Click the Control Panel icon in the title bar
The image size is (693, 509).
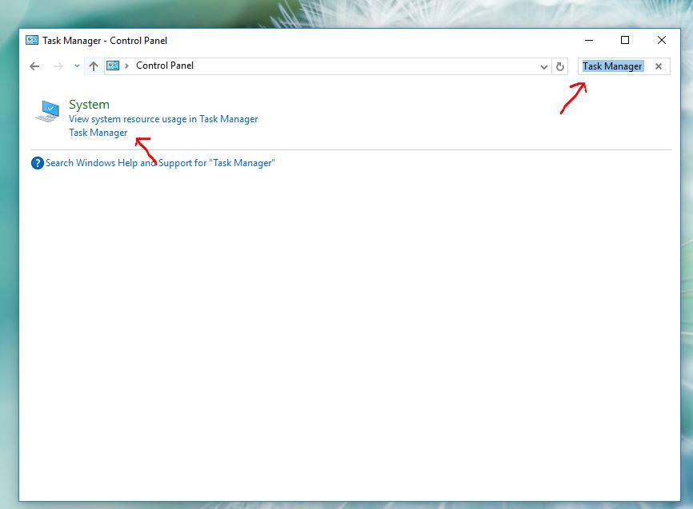(x=33, y=40)
